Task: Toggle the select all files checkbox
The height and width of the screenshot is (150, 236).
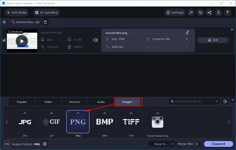Action: coord(4,22)
